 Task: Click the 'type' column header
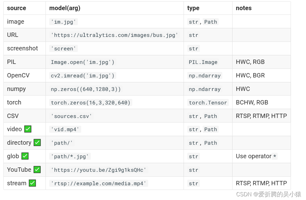pos(193,8)
